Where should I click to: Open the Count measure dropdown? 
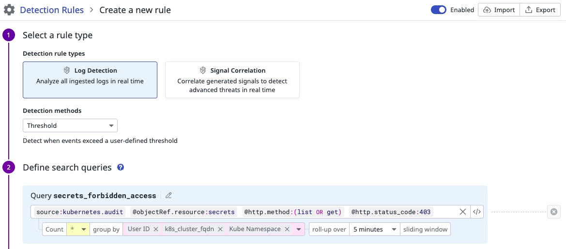tap(78, 229)
